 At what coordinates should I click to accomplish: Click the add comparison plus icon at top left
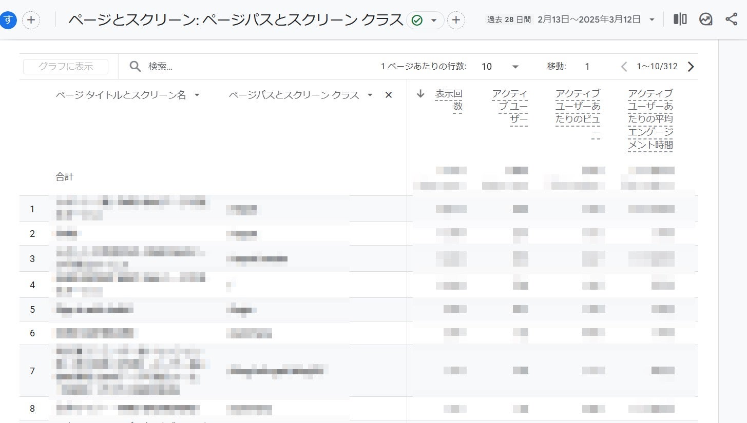31,20
